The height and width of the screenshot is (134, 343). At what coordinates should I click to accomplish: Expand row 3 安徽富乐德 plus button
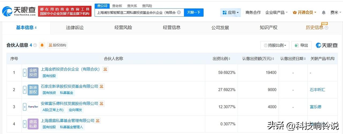(x=25, y=107)
